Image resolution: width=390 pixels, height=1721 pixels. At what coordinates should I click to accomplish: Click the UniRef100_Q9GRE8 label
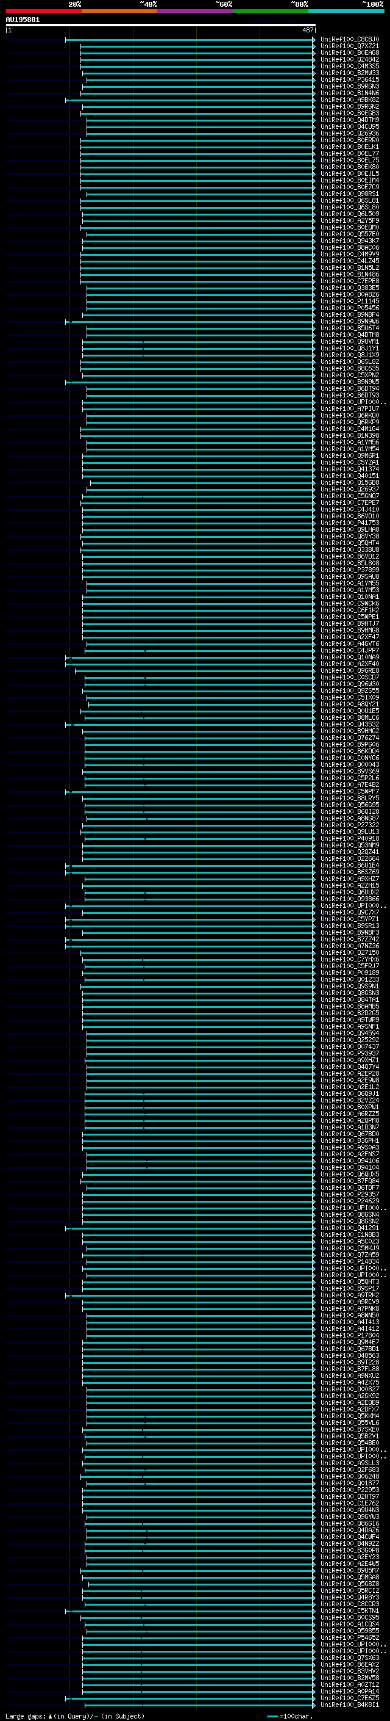click(x=349, y=671)
